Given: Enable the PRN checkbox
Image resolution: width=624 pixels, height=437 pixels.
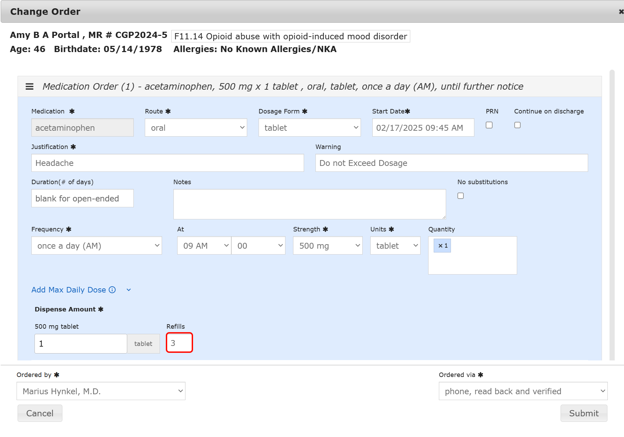Looking at the screenshot, I should point(489,125).
